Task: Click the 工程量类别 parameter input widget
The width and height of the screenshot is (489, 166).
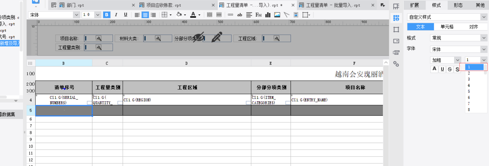Action: pos(98,47)
